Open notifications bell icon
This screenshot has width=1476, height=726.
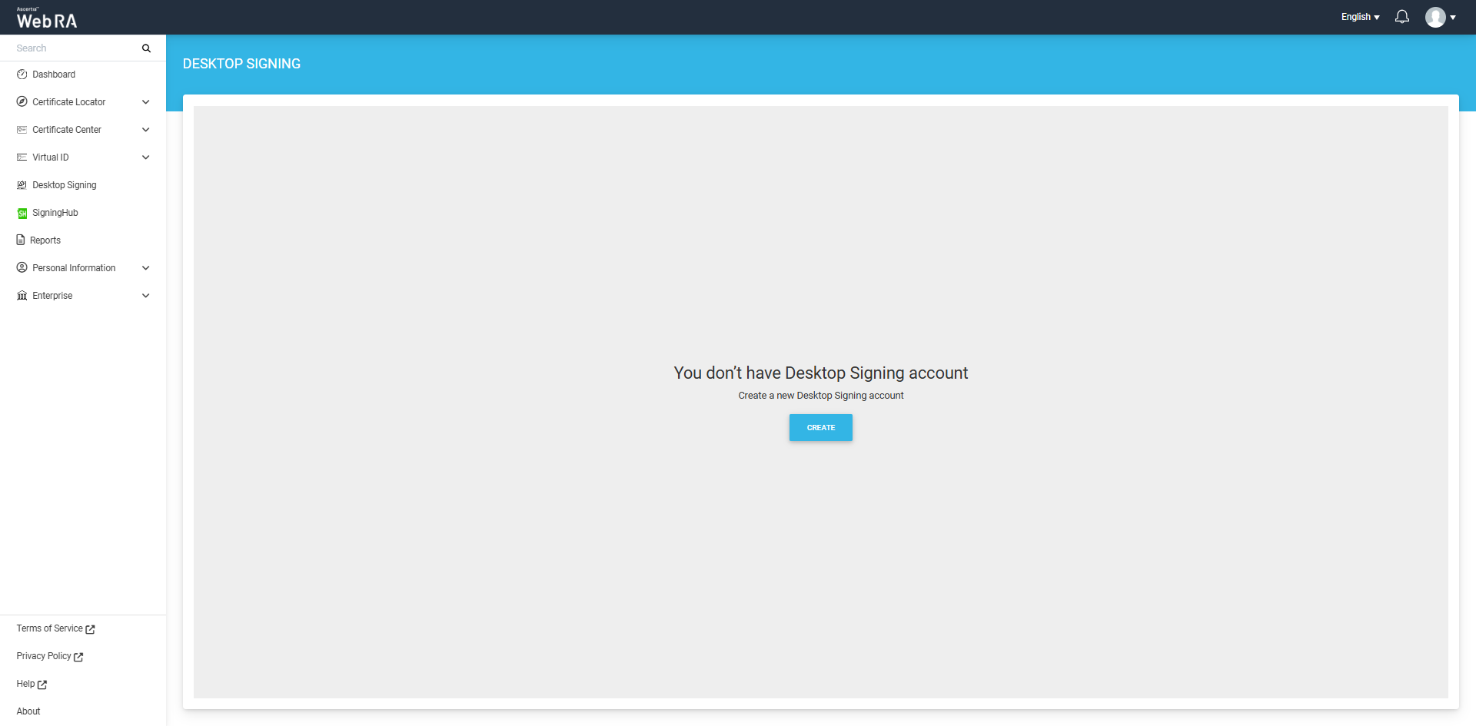click(x=1402, y=17)
